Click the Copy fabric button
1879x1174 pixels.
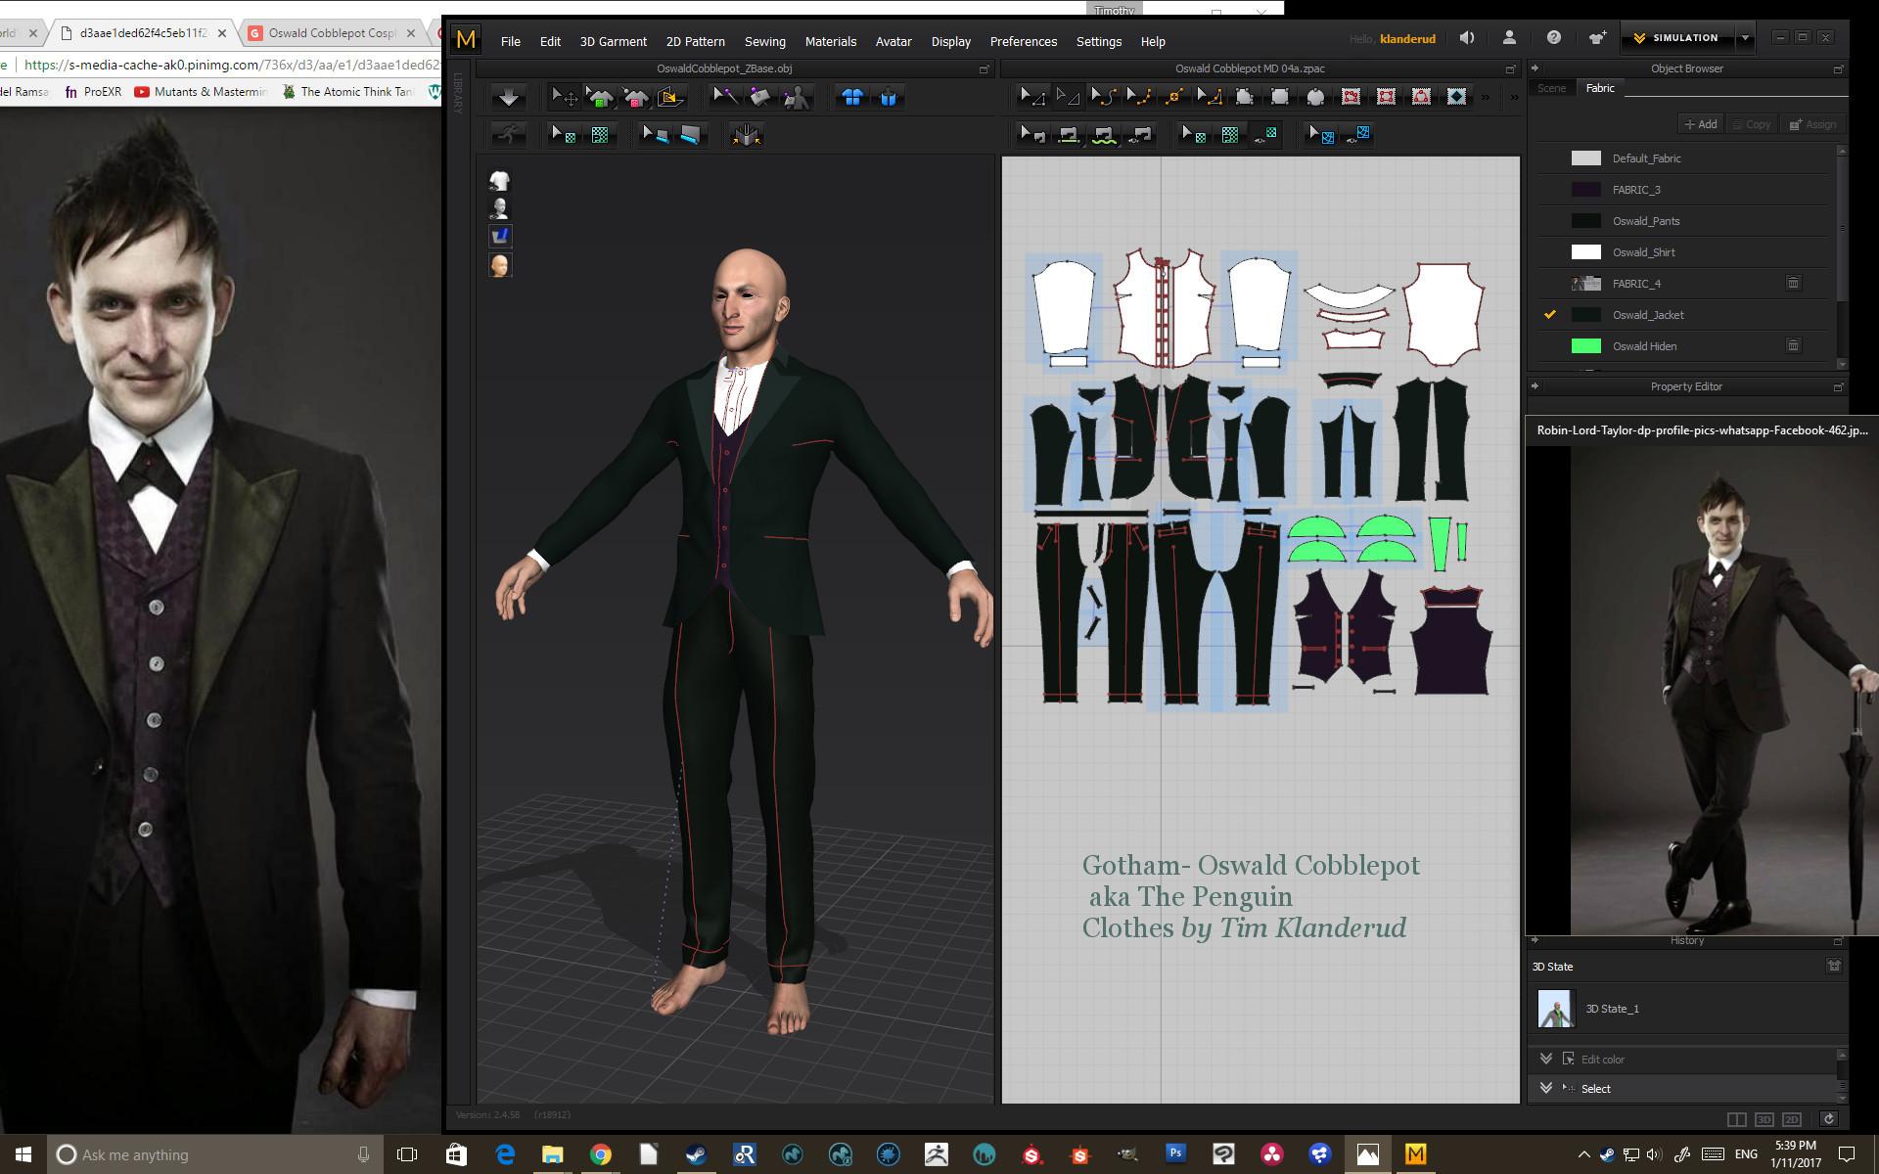pos(1752,124)
